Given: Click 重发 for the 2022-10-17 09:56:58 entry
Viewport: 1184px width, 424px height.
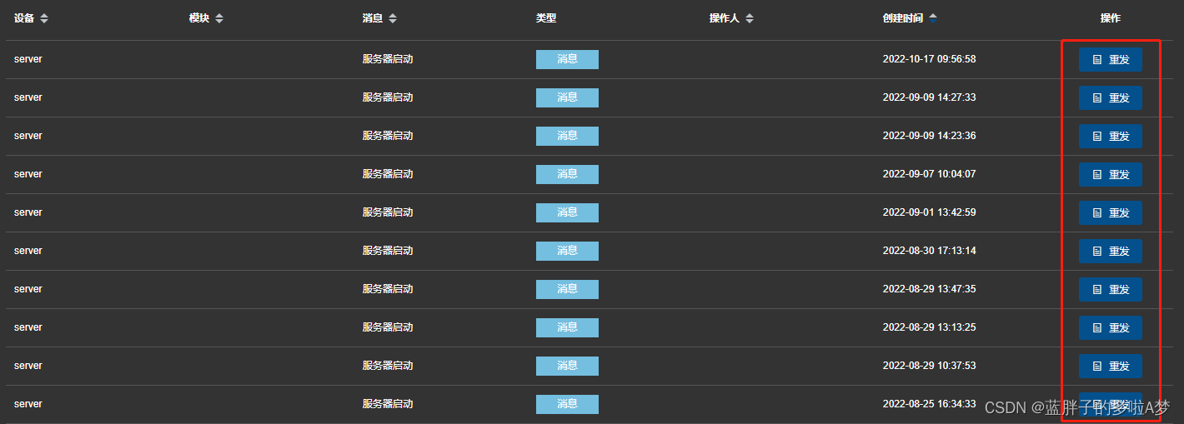Looking at the screenshot, I should 1110,60.
